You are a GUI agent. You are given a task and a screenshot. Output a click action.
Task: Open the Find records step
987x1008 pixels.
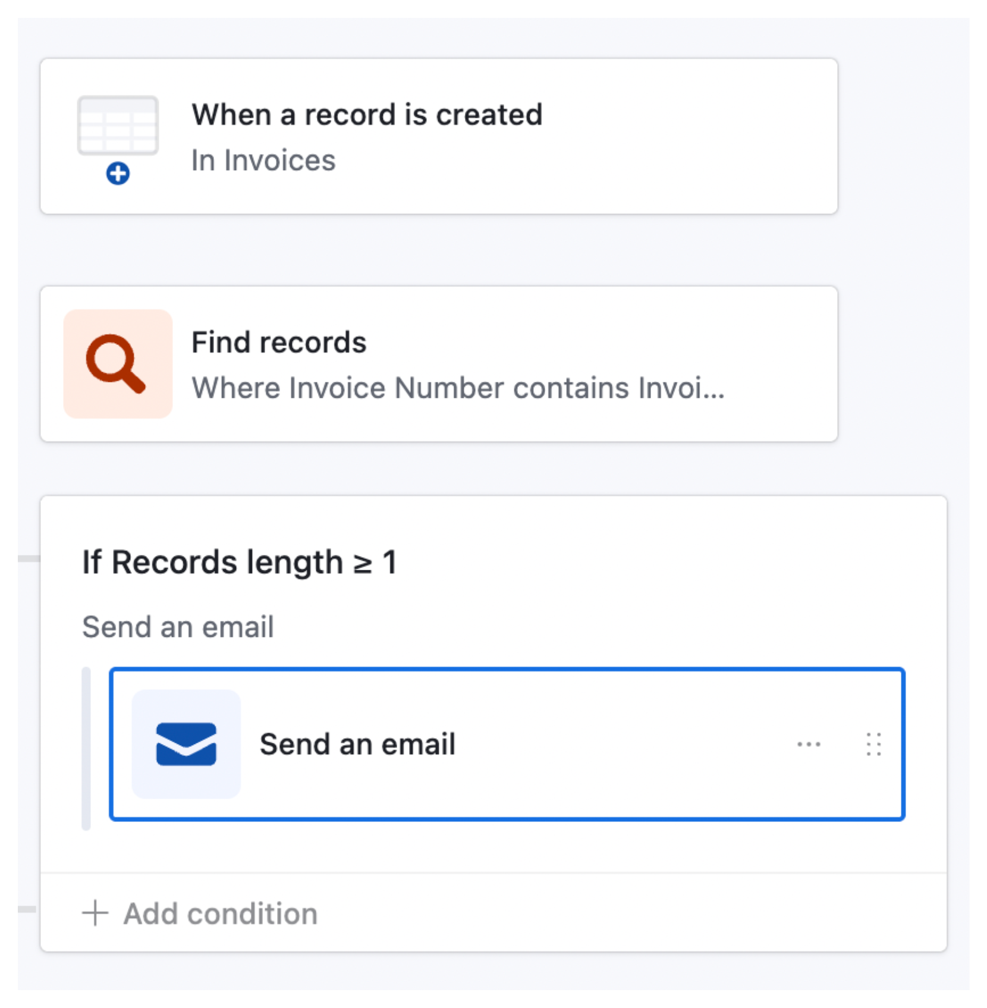[x=438, y=363]
